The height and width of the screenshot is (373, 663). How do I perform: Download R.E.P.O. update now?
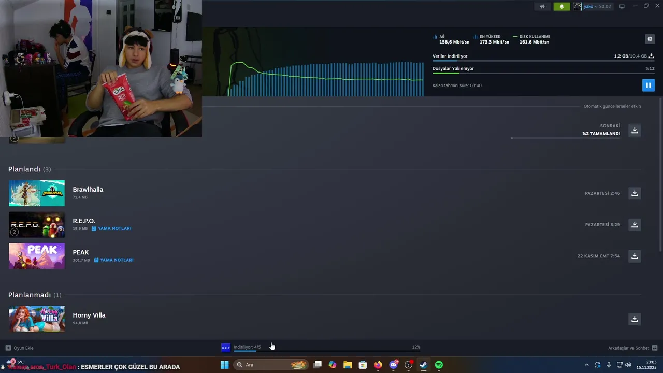[635, 224]
